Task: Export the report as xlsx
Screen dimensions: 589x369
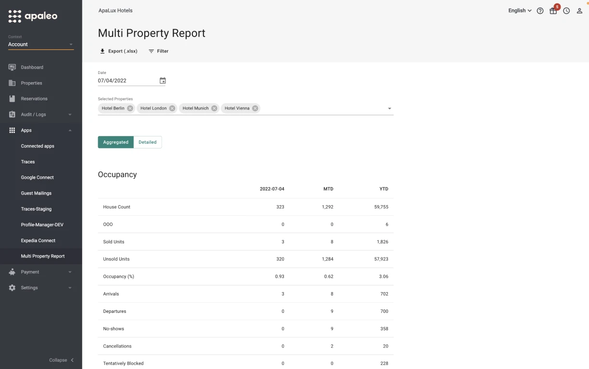Action: pyautogui.click(x=118, y=51)
